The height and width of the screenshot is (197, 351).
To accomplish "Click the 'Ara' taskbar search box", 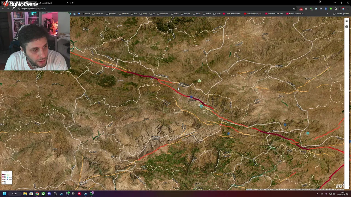I will 15,194.
